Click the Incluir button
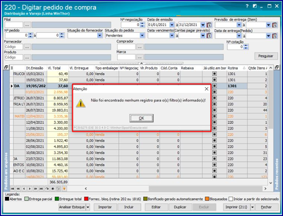283x216 pixels. [129, 207]
